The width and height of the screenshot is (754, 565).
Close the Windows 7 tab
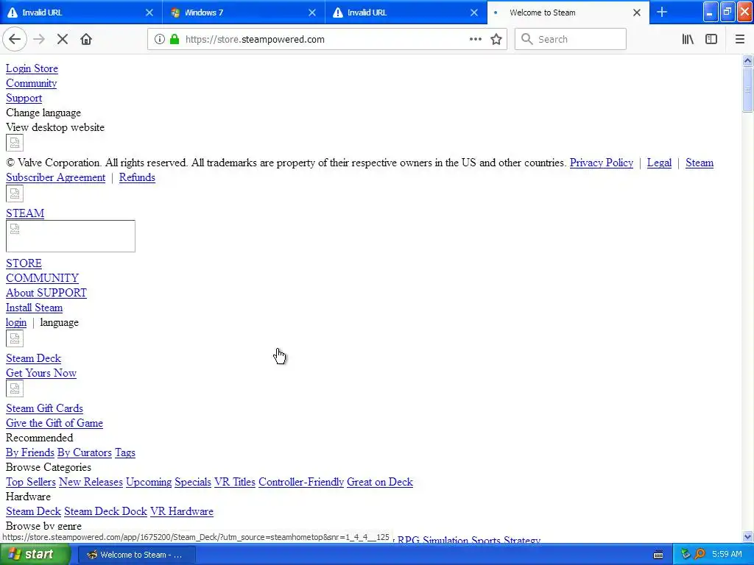pos(312,13)
